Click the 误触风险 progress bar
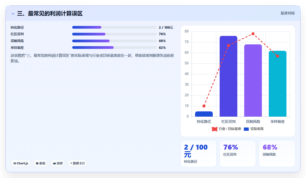Screen dimensions: 306x178 pyautogui.click(x=114, y=41)
